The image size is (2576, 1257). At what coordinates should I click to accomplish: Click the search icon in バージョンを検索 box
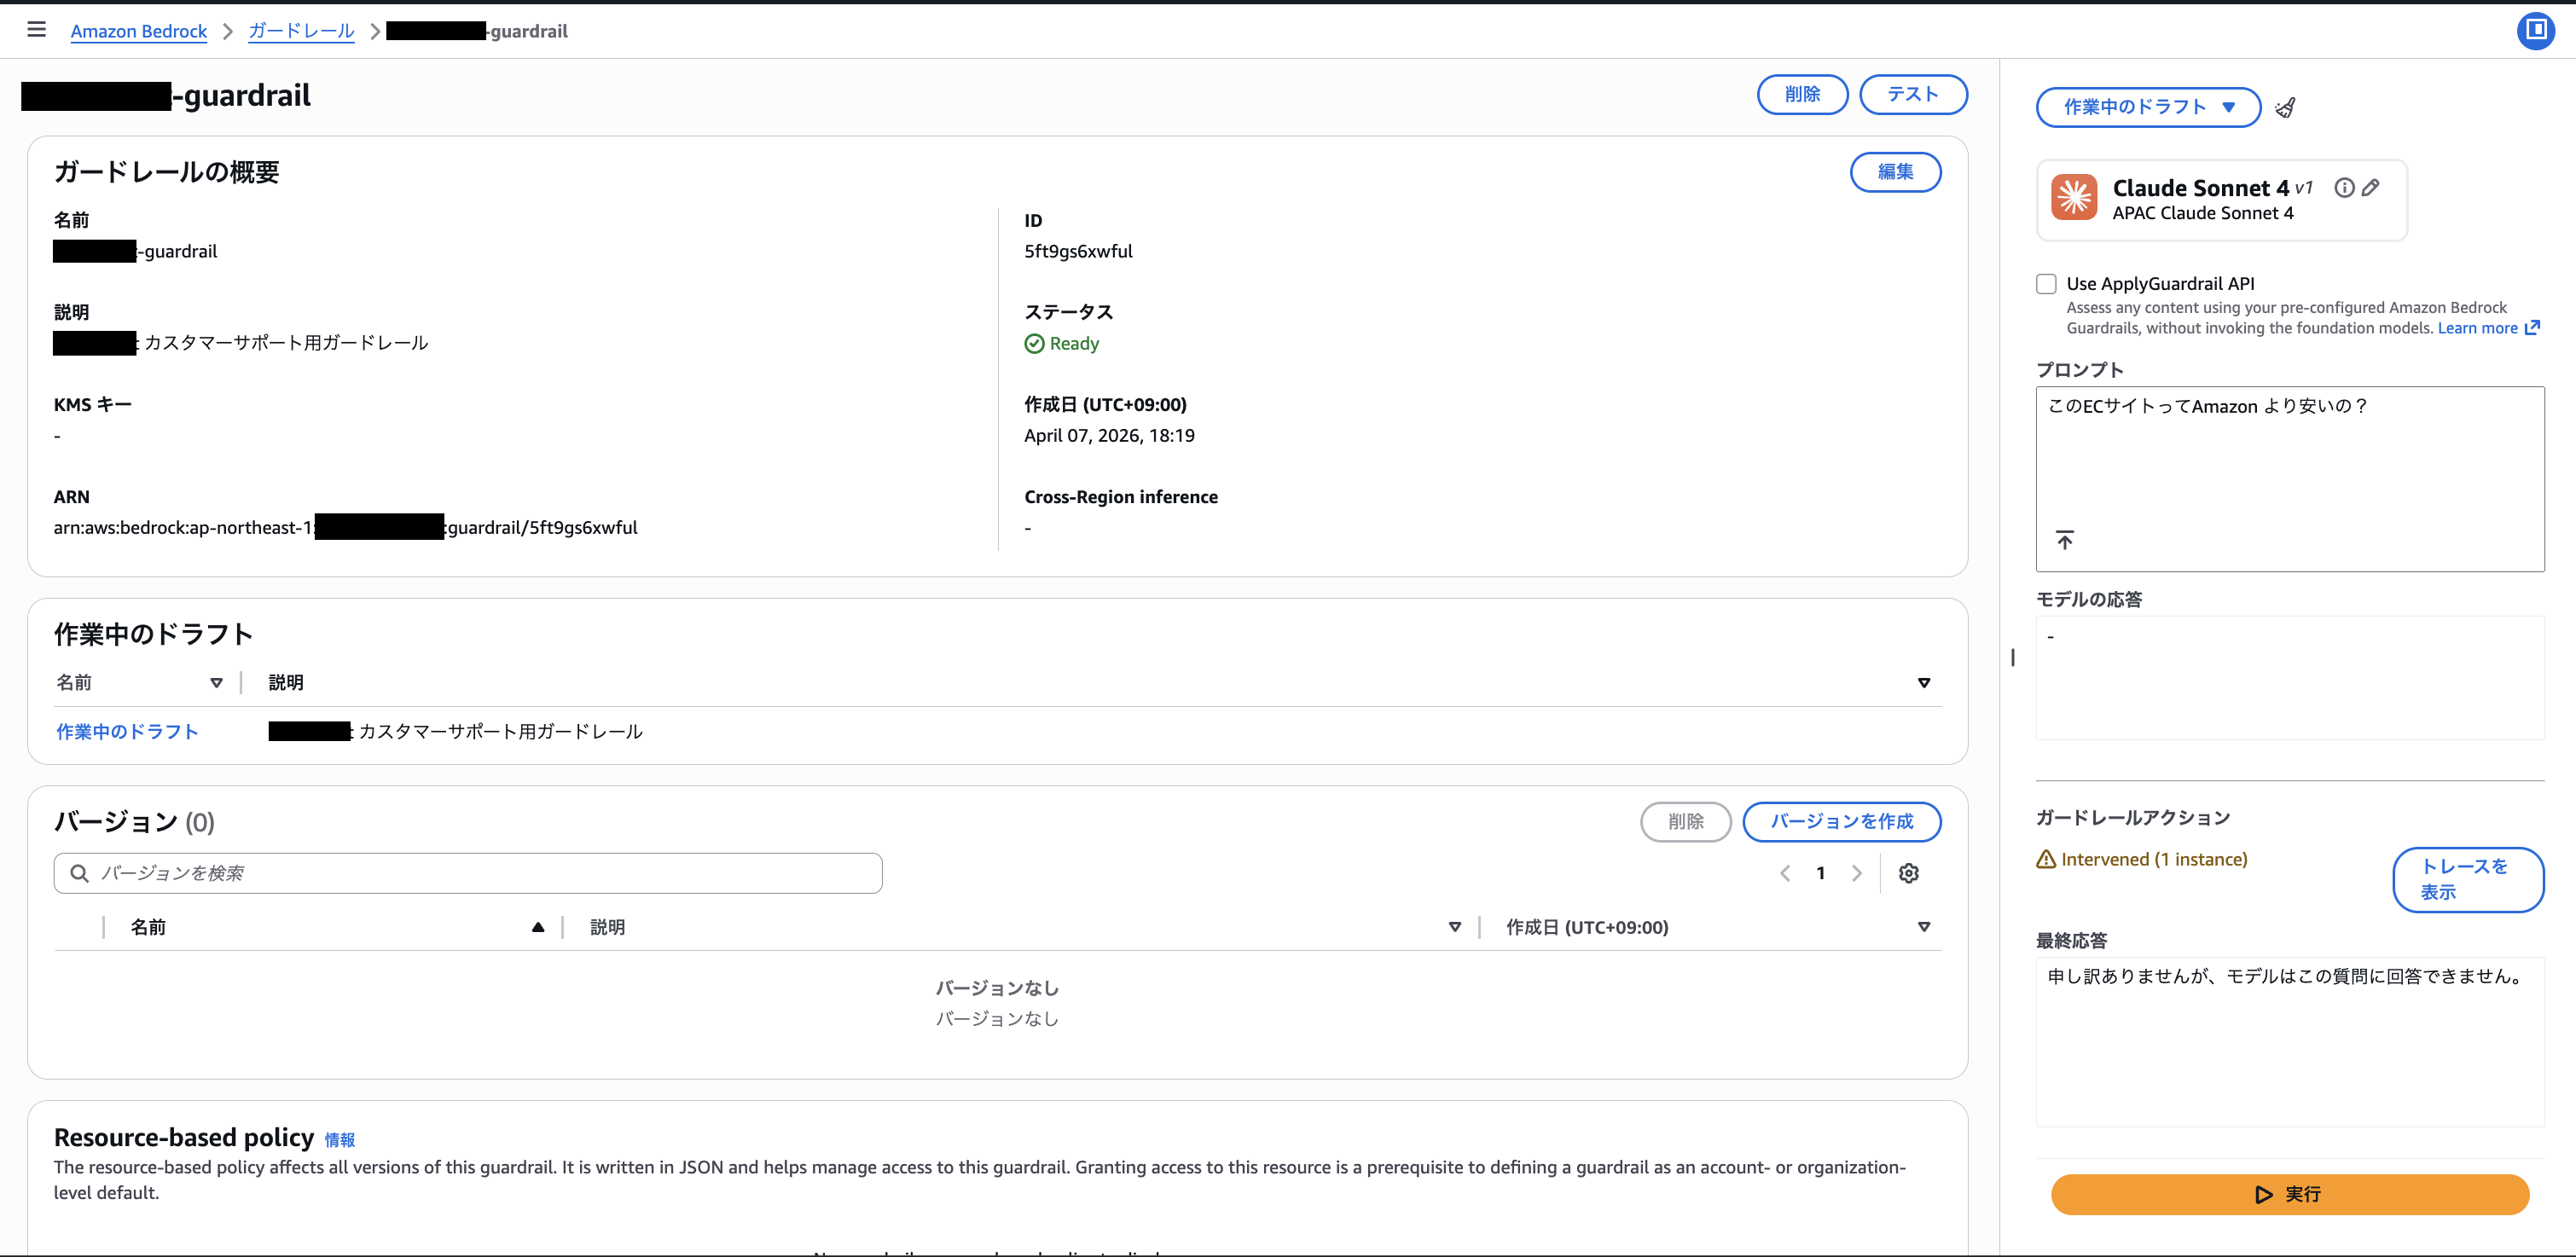(x=80, y=872)
